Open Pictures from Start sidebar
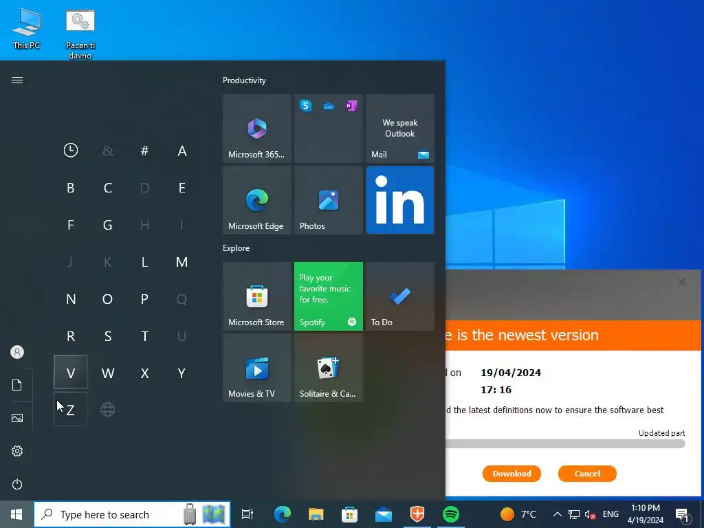Screen dimensions: 704x528 17,418
